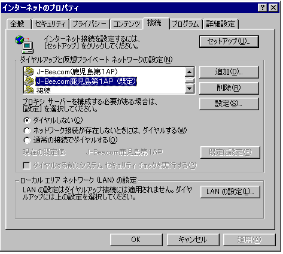This screenshot has height=254, width=283.
Task: Select the ダイヤルしない radio button
Action: pyautogui.click(x=27, y=120)
